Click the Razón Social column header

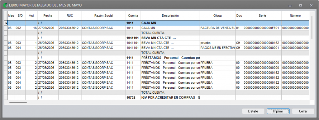103,16
